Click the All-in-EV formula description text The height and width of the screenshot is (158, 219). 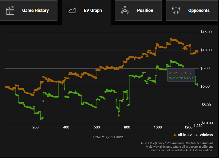coord(177,147)
